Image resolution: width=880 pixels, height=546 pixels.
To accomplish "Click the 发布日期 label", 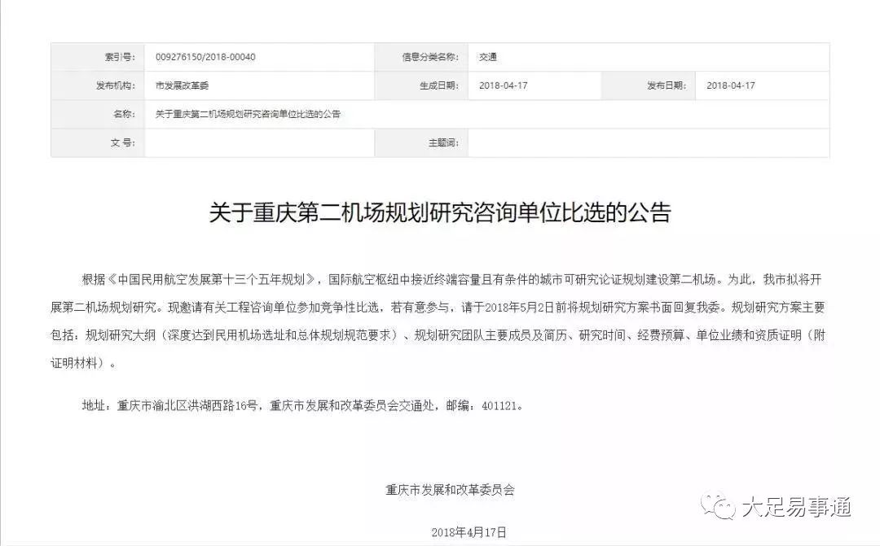I will point(667,85).
